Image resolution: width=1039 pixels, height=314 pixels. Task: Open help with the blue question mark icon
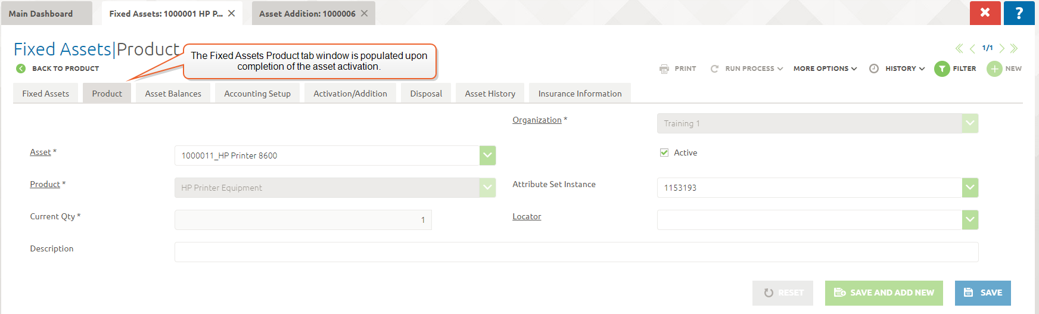[x=1019, y=13]
